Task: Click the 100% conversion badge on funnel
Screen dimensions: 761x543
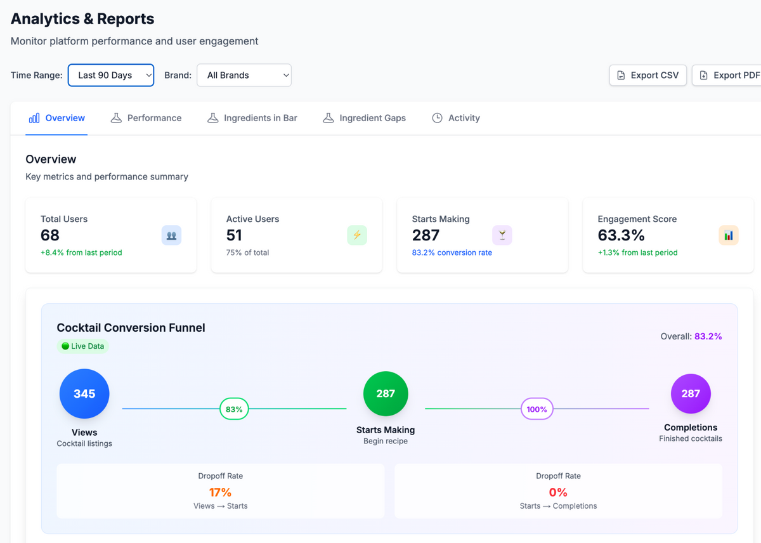Action: click(537, 409)
